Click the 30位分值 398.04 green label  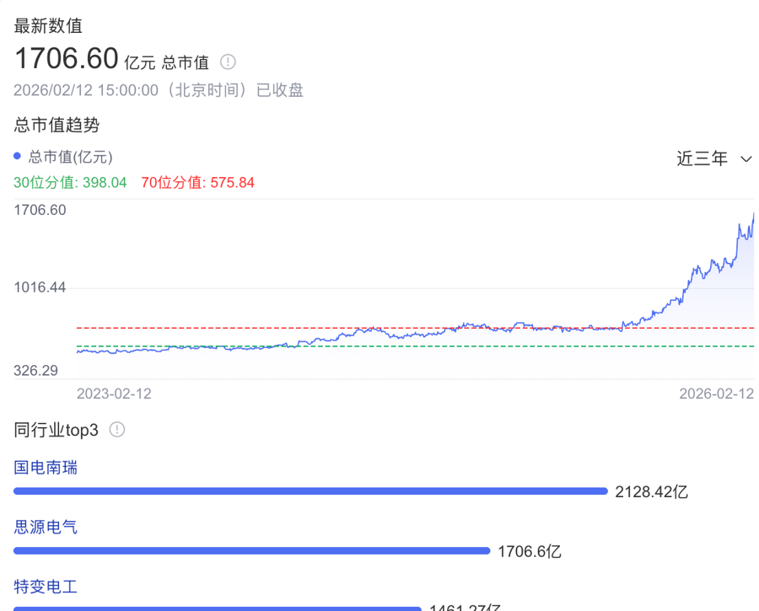tap(70, 182)
